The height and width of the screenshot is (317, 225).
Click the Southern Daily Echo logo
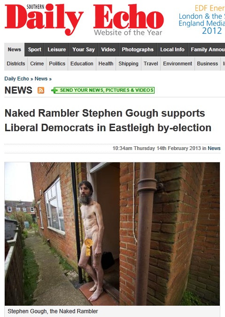coord(84,20)
